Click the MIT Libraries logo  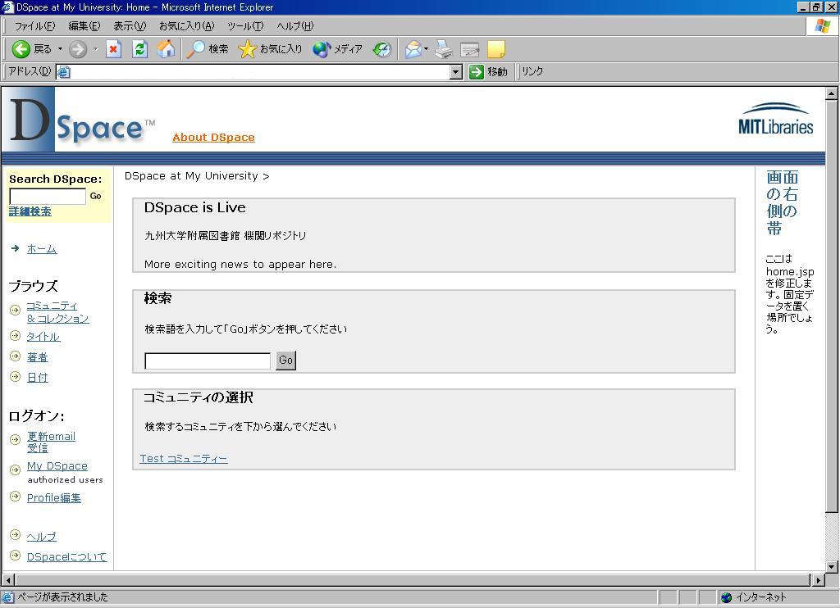click(x=776, y=119)
